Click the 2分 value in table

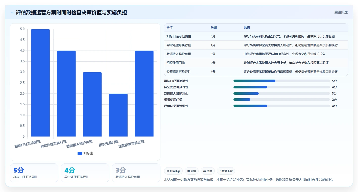pyautogui.click(x=213, y=63)
